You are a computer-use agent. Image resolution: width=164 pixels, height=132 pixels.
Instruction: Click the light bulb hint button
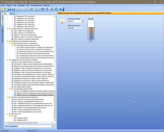(62, 21)
